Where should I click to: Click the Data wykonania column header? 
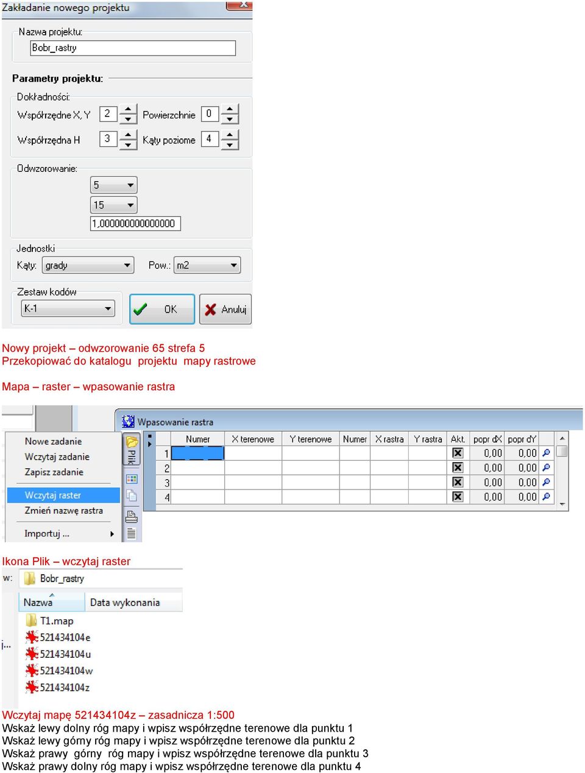click(x=133, y=602)
